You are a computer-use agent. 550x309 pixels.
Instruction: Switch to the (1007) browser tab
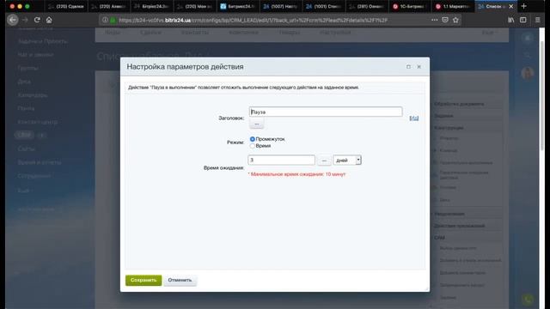[x=281, y=6]
